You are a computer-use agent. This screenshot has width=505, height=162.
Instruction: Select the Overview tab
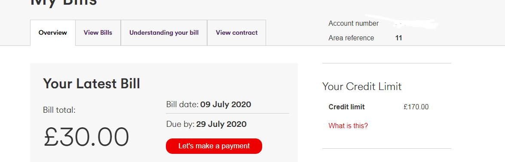[53, 33]
